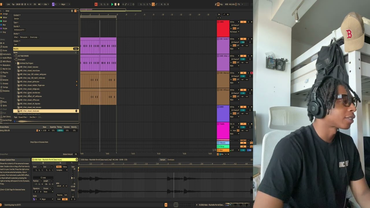370x208 pixels.
Task: Solo track 2 OD Cardo
Action: click(x=248, y=39)
